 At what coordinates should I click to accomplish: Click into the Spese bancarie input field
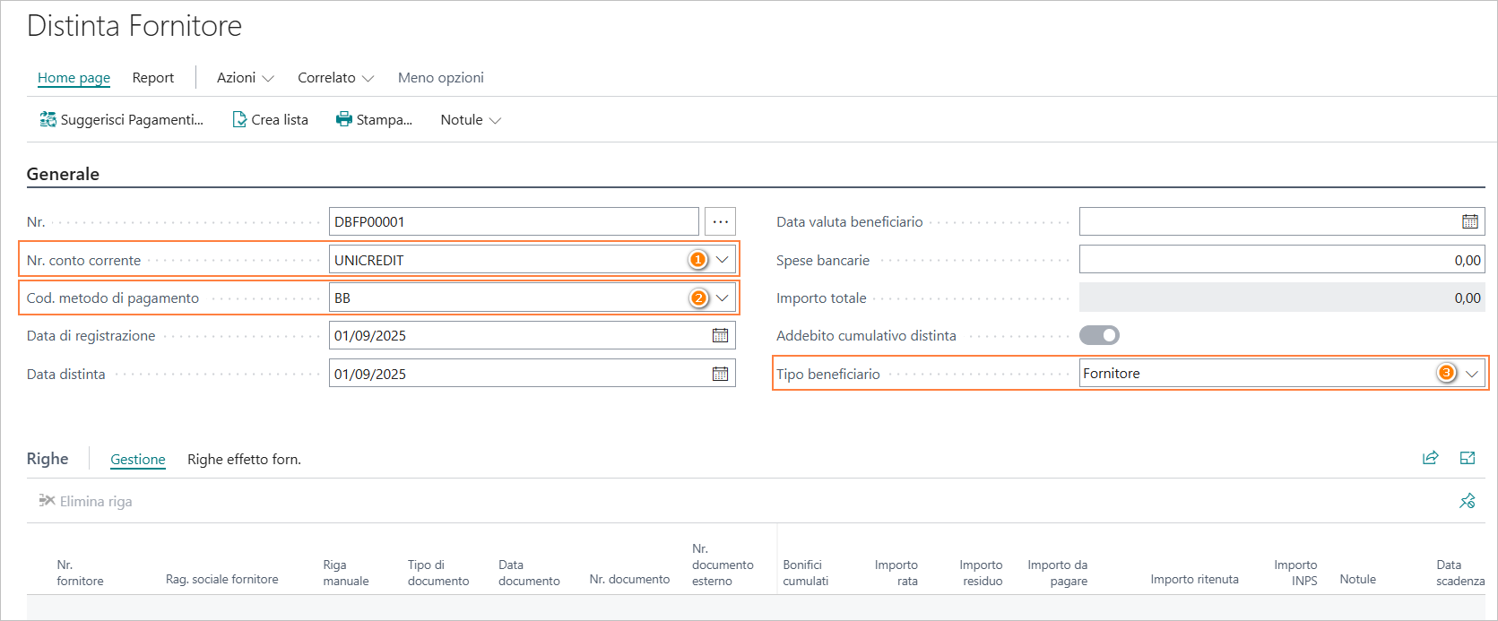[x=1280, y=260]
